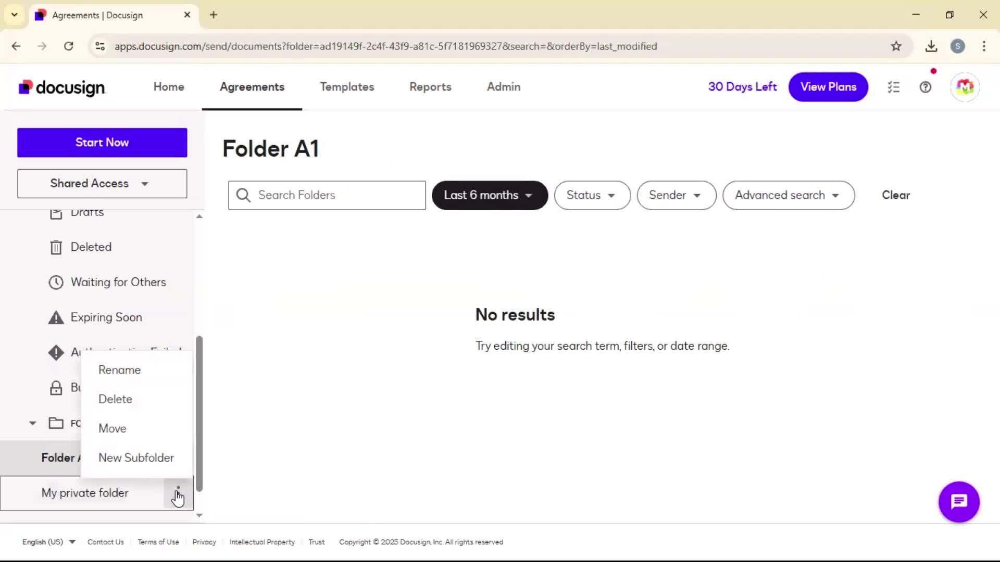Image resolution: width=1000 pixels, height=562 pixels.
Task: Open the Status filter dropdown
Action: [592, 195]
